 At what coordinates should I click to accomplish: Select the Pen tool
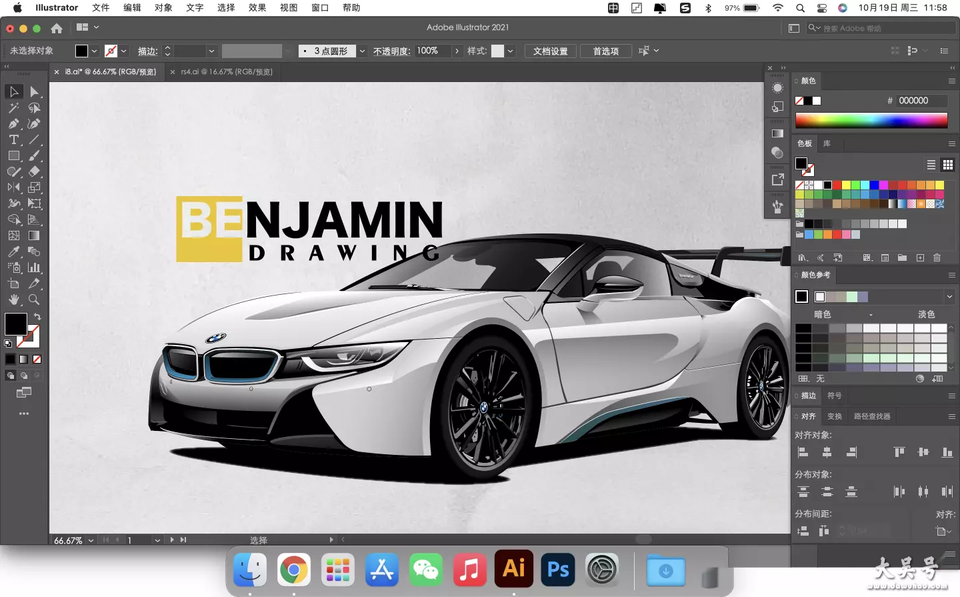(14, 123)
